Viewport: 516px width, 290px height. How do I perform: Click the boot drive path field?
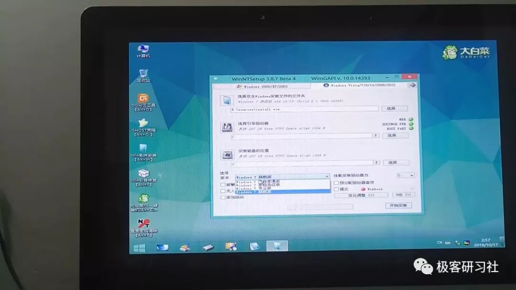[302, 136]
